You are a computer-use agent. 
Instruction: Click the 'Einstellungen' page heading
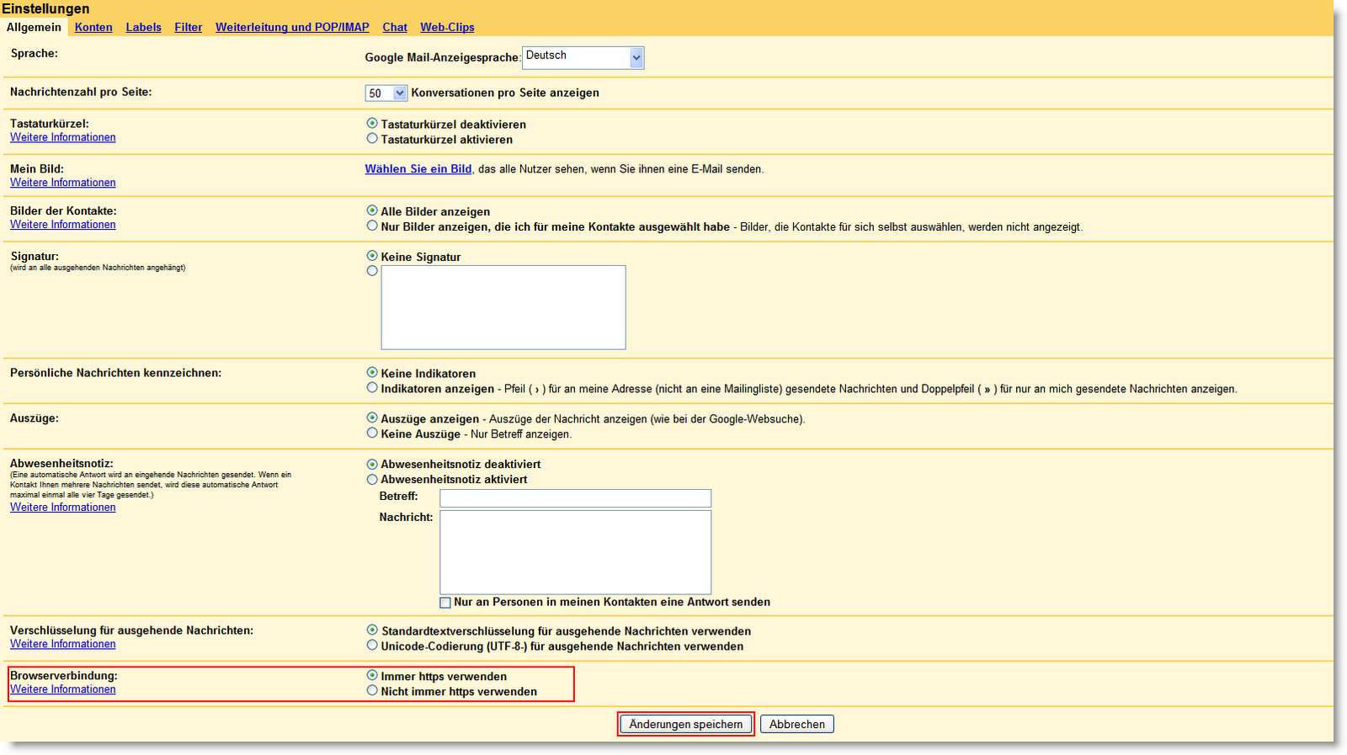point(45,9)
